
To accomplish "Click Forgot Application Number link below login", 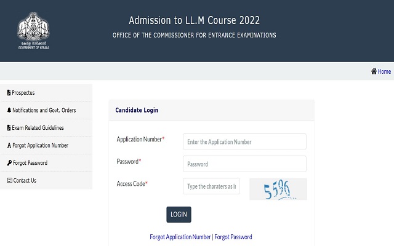I will pos(180,237).
